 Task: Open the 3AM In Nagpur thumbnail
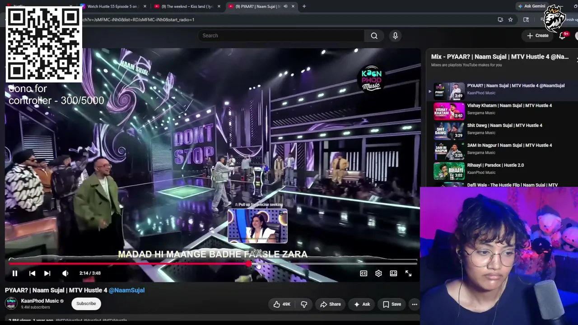[449, 151]
